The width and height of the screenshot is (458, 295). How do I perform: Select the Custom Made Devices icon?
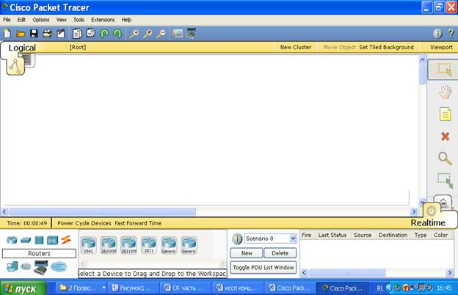(40, 267)
